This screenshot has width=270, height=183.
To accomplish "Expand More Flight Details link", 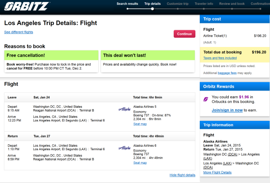I will [217, 172].
